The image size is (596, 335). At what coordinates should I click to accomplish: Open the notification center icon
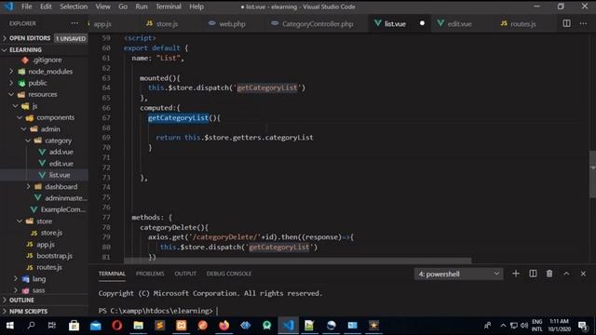click(583, 326)
